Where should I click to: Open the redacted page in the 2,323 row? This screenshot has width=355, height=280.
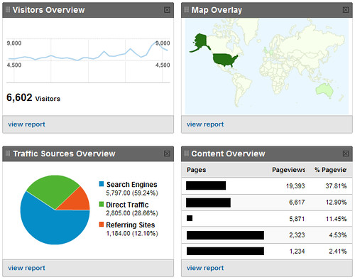(x=225, y=235)
